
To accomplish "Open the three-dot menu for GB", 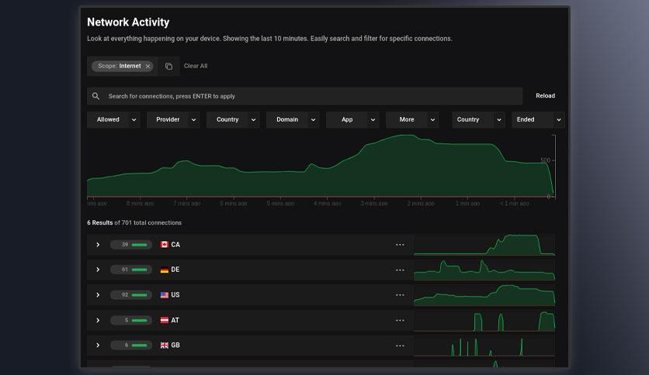I will 400,346.
